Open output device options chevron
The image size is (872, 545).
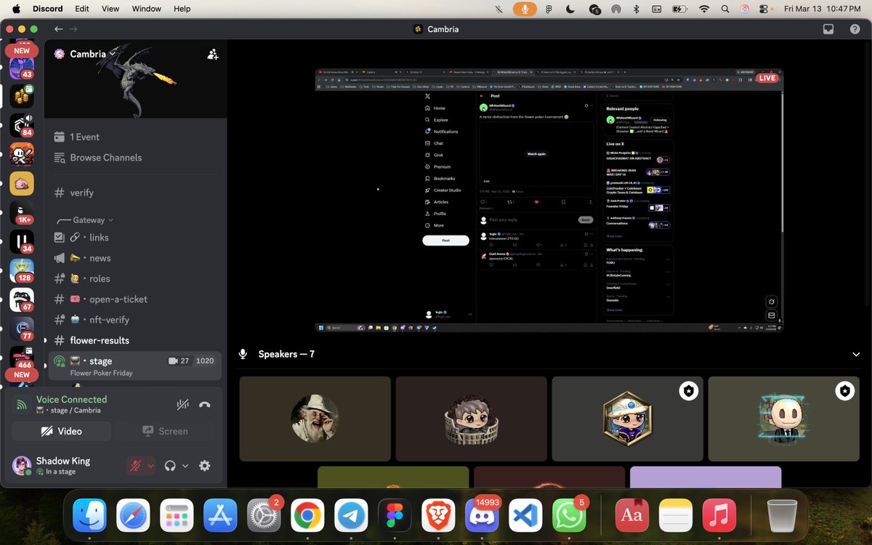(185, 466)
